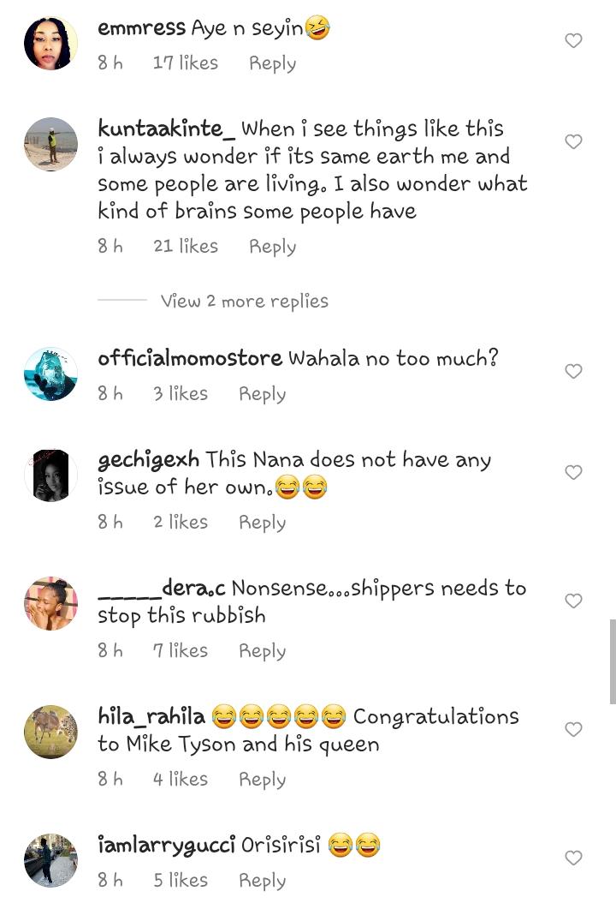
Task: Open emmress's profile picture
Action: (x=50, y=43)
